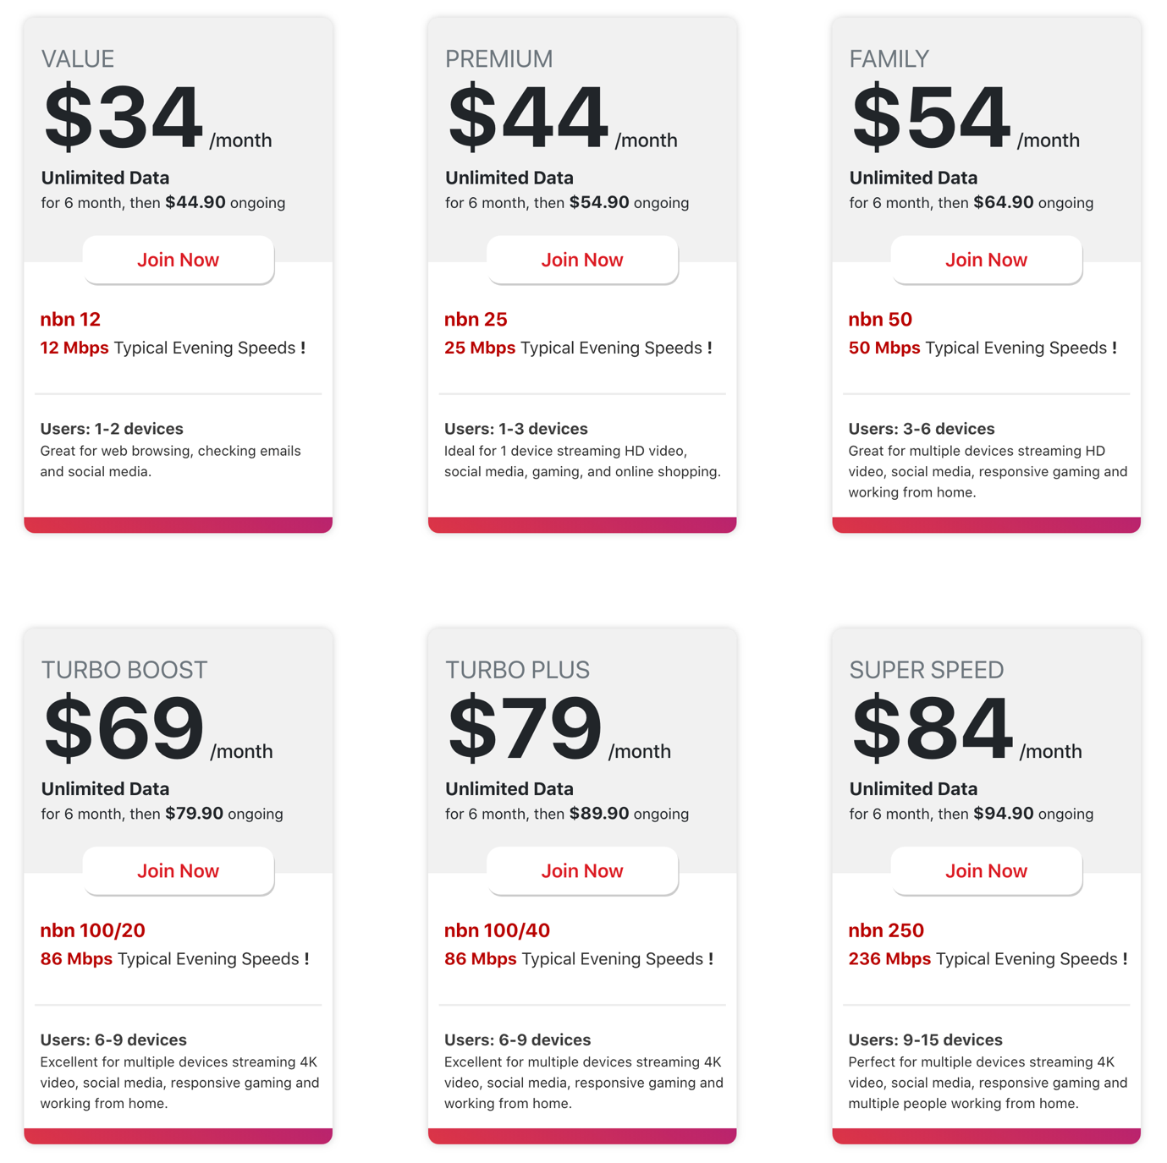The image size is (1167, 1163).
Task: Click the $84 Super Speed price
Action: click(x=931, y=725)
